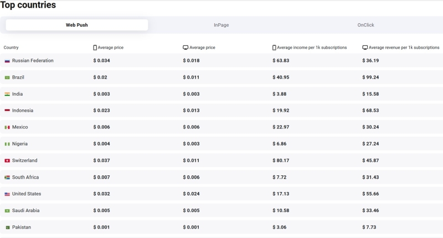
Task: Click the $ 63.83 income value
Action: [281, 60]
